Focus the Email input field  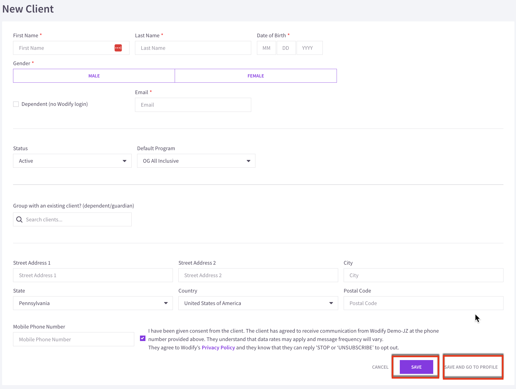point(193,105)
